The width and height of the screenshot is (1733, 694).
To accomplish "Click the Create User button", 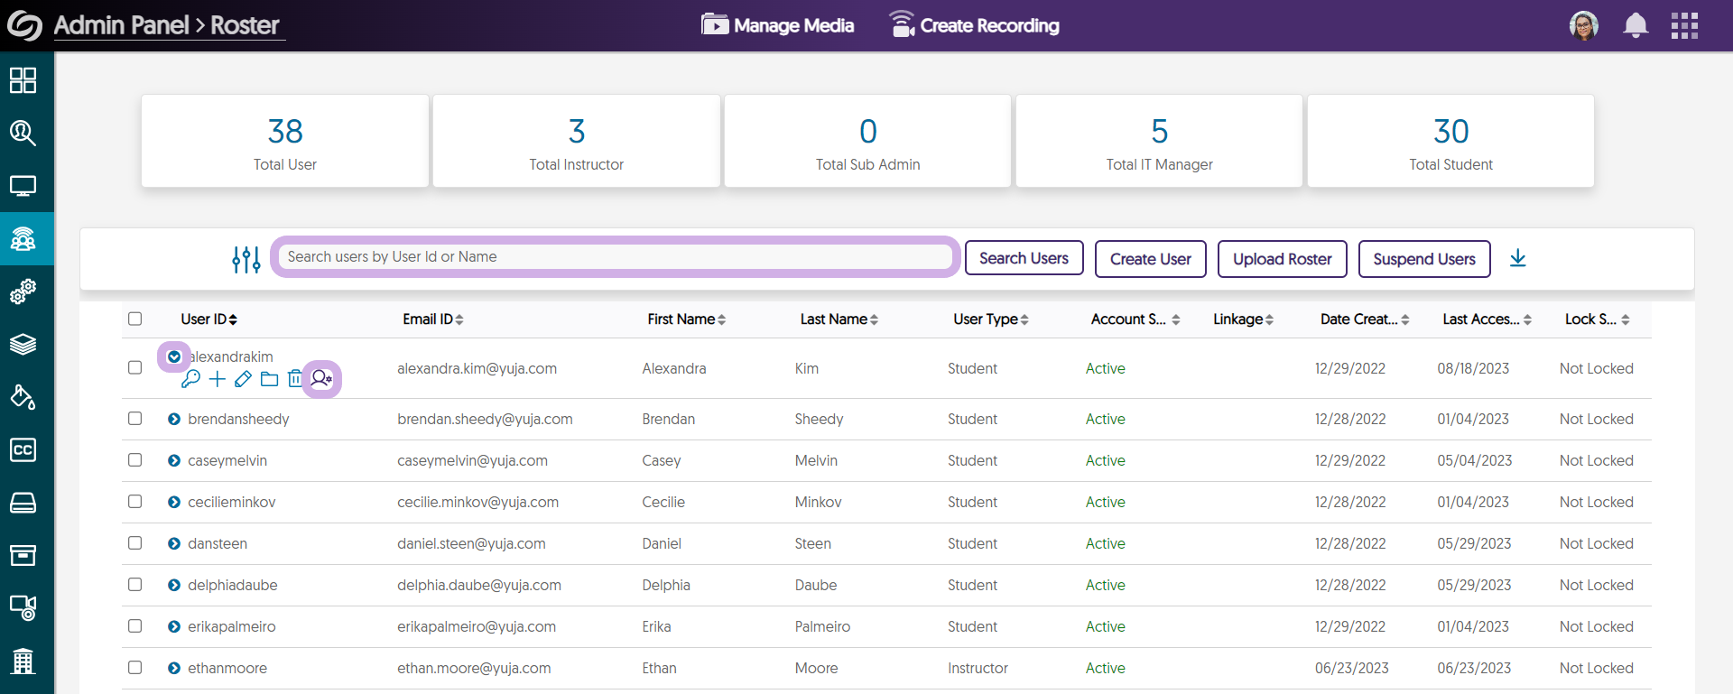I will pos(1150,259).
